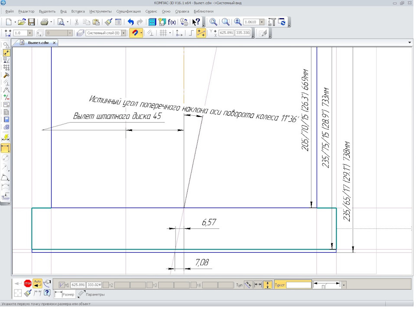Expand the snapping magnet options arrow

[x=141, y=33]
